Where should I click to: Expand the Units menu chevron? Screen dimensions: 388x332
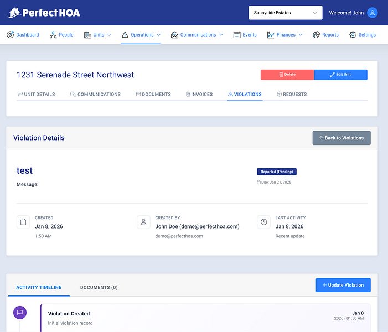coord(109,35)
